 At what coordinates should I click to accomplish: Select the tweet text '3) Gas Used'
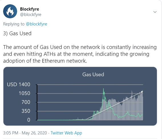tap(17, 33)
